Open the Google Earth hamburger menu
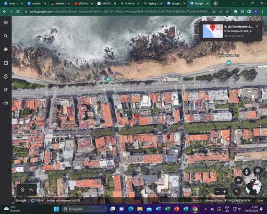 (6, 23)
